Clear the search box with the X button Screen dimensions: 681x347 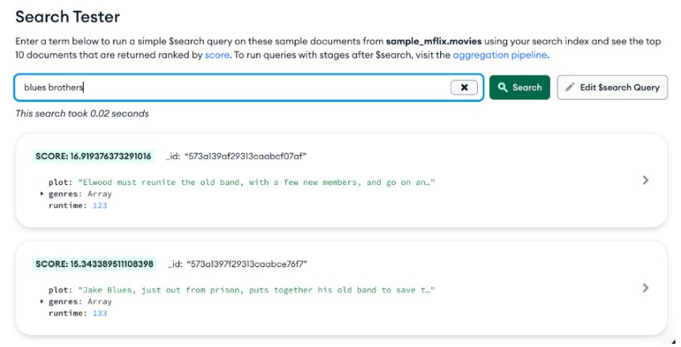[464, 87]
